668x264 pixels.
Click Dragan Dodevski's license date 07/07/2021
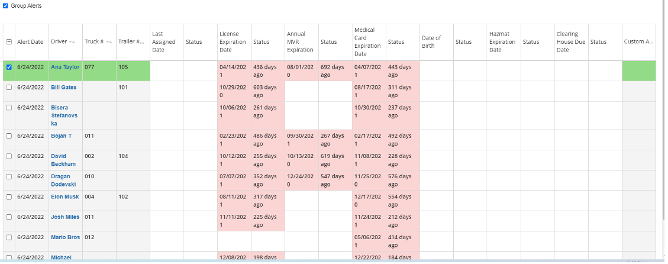point(233,181)
